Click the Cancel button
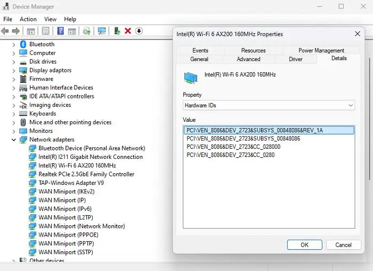 tap(344, 244)
